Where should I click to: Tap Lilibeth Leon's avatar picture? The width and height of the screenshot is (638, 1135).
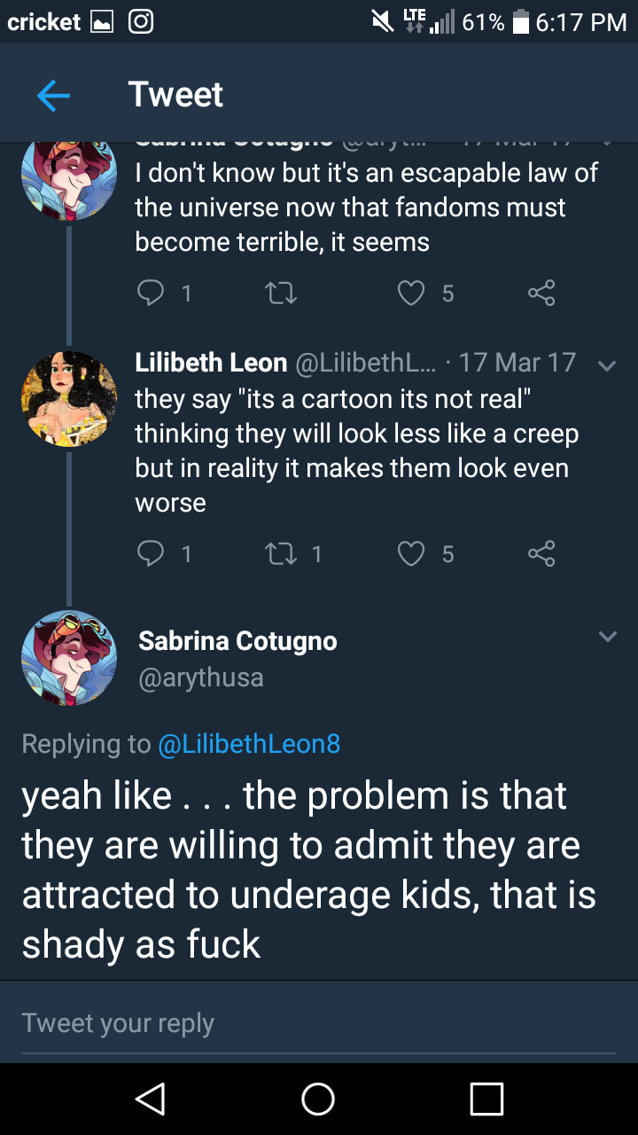pyautogui.click(x=69, y=398)
